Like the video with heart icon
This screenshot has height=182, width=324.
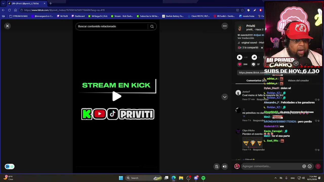point(239,64)
